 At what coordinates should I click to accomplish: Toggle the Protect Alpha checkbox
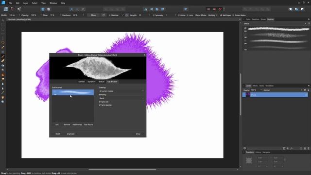(233, 15)
